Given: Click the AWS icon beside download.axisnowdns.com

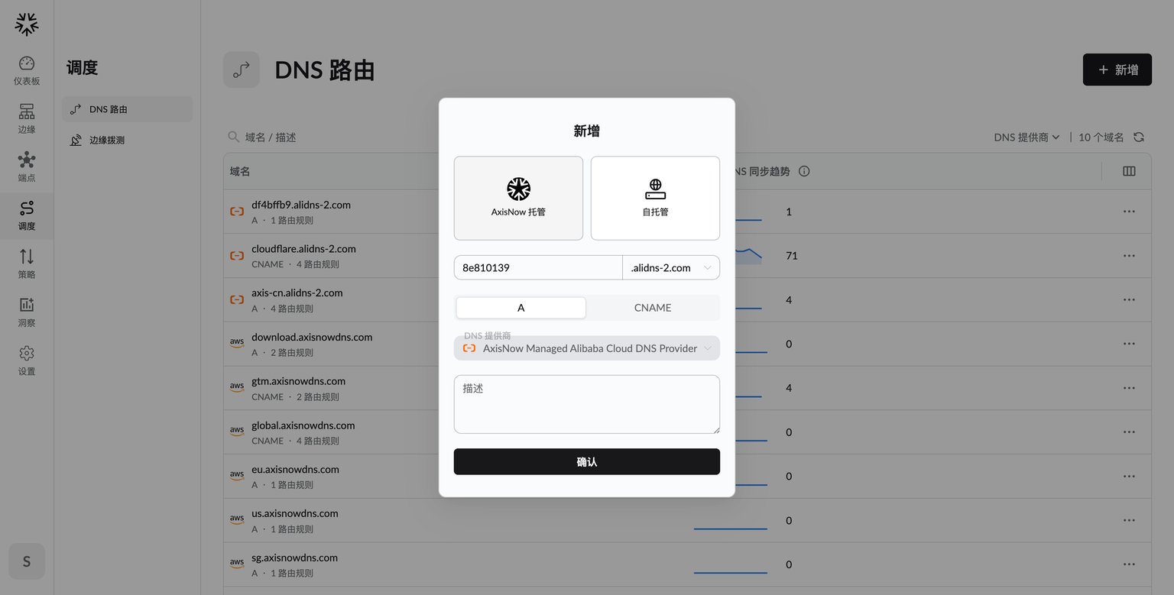Looking at the screenshot, I should pos(237,344).
